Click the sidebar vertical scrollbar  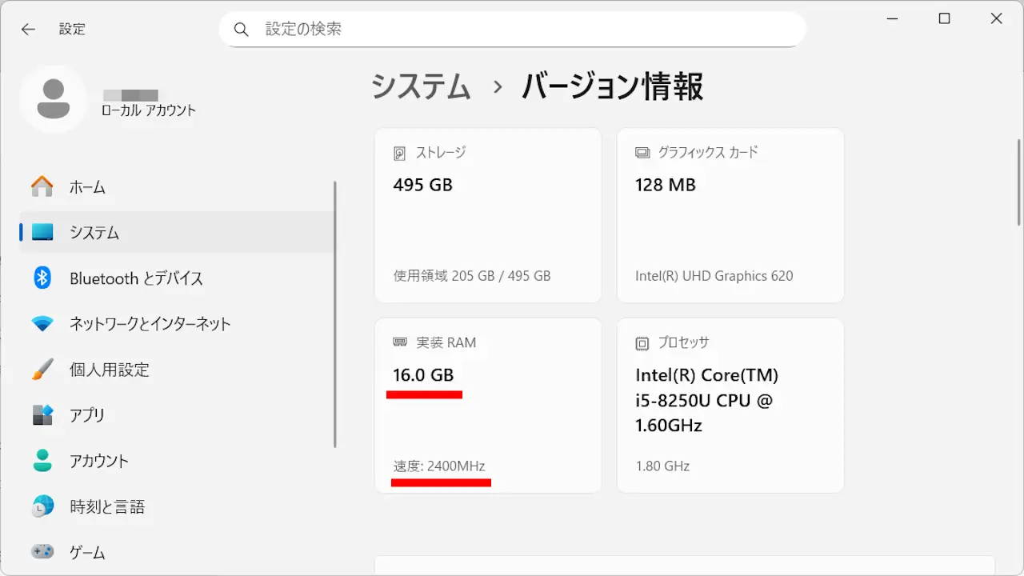coord(335,312)
